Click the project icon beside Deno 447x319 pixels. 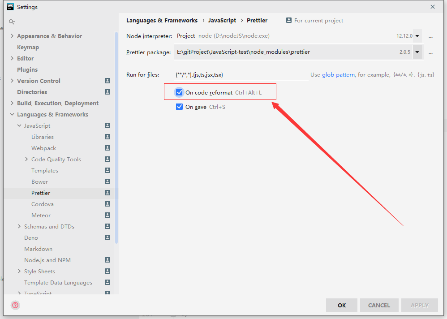(107, 237)
